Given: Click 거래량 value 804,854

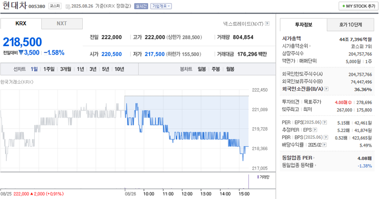Looking at the screenshot, I should (243, 37).
